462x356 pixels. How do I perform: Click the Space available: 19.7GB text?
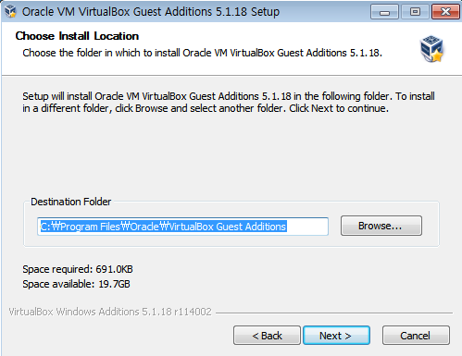tap(76, 284)
